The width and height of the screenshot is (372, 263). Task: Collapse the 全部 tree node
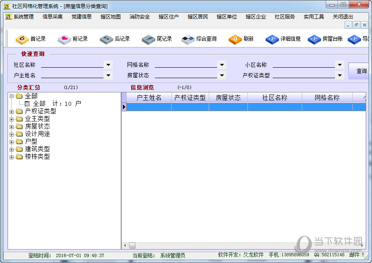click(x=11, y=96)
